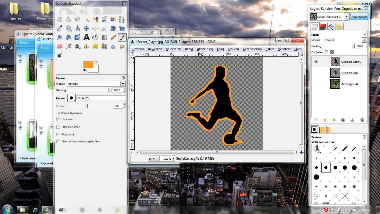The image size is (380, 214).
Task: Toggle the Koppelen lock checkbox
Action: pyautogui.click(x=327, y=52)
